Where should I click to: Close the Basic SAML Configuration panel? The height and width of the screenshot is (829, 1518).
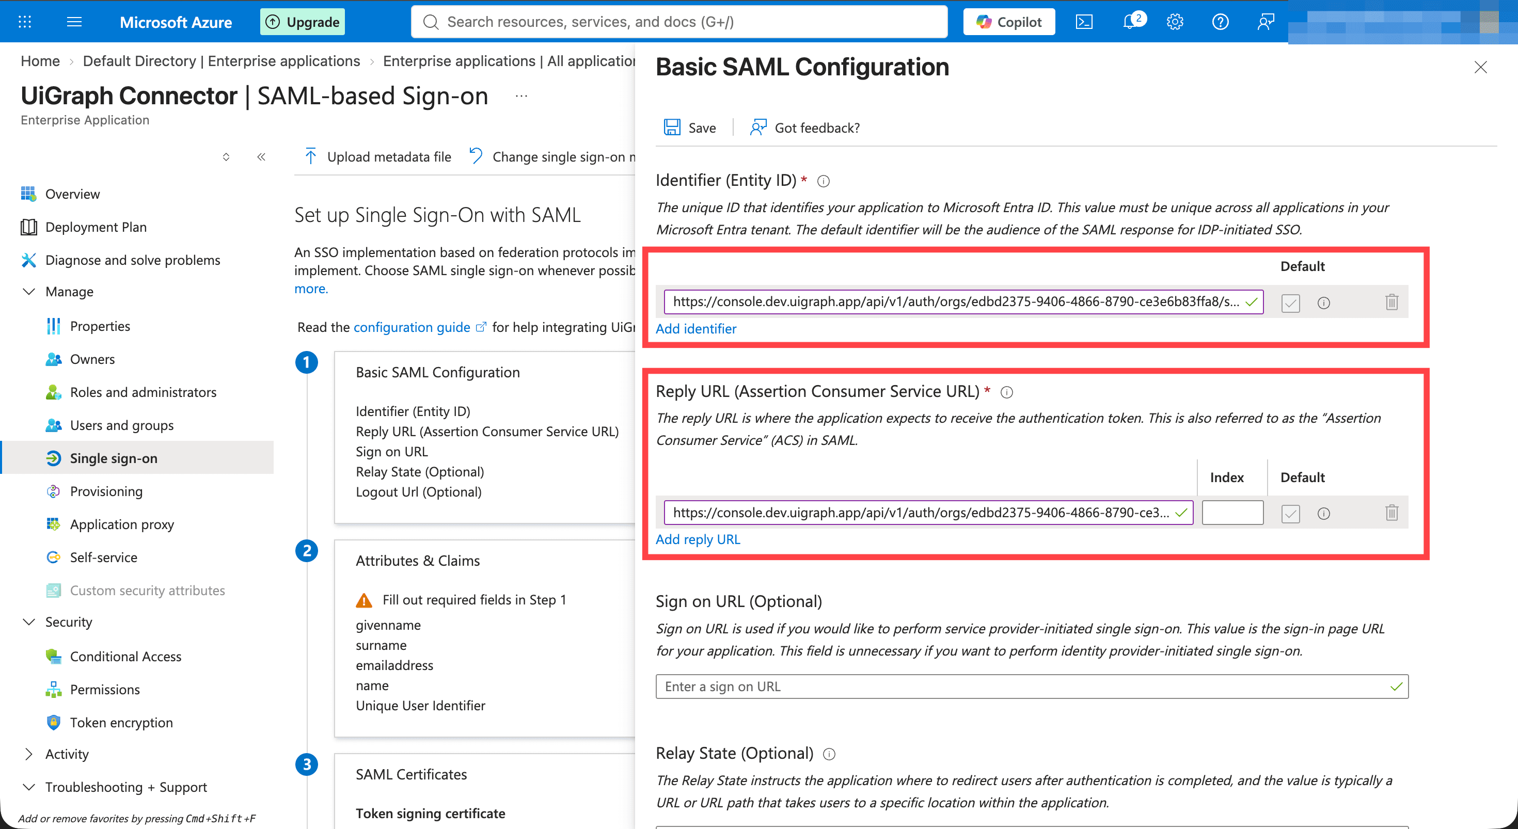pyautogui.click(x=1480, y=67)
